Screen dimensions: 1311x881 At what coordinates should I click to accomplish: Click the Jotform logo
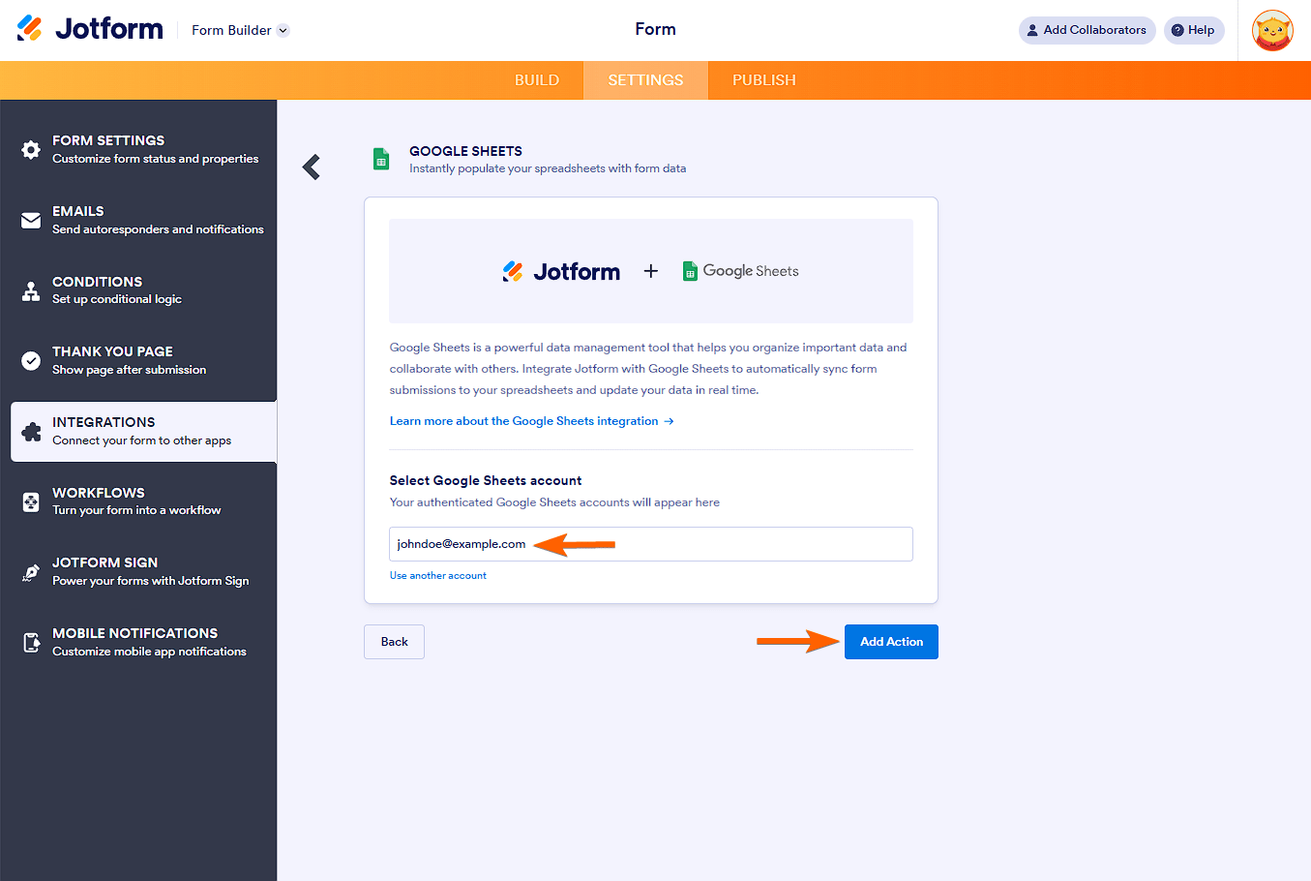(x=90, y=28)
